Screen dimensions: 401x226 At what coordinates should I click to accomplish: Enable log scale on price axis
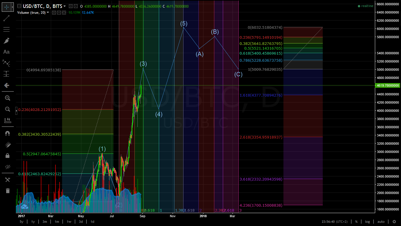[x=368, y=222]
